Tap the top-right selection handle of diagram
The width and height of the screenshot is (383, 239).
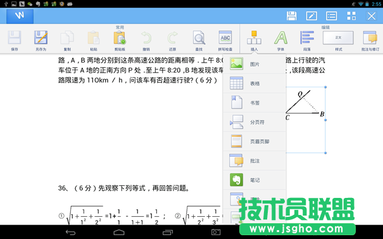(325, 87)
